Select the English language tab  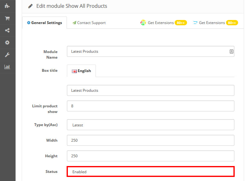81,71
